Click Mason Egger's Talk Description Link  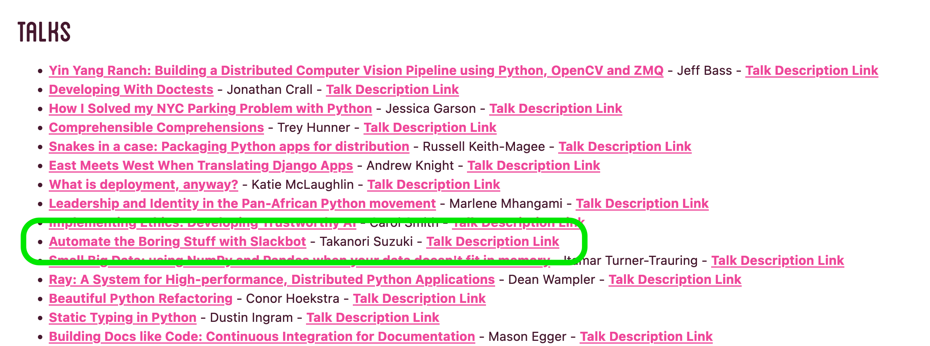(646, 336)
